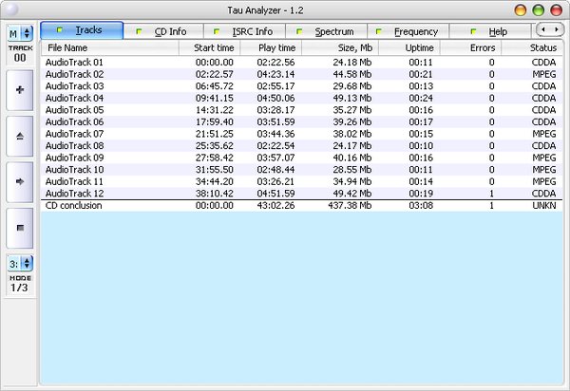The height and width of the screenshot is (391, 570).
Task: Open the Help tab
Action: pos(489,31)
